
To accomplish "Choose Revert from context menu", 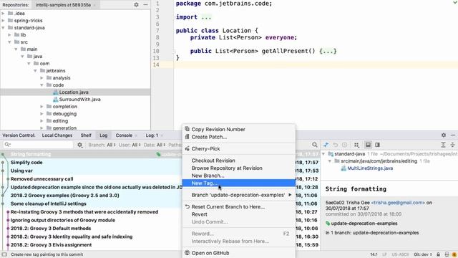I will tap(238, 214).
